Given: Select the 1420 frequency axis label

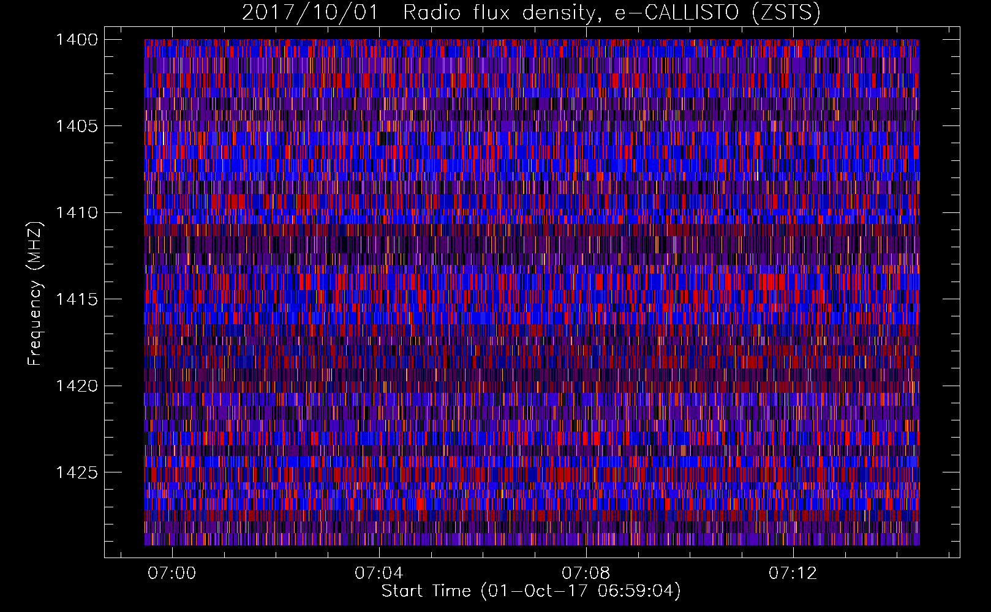Looking at the screenshot, I should pyautogui.click(x=77, y=386).
